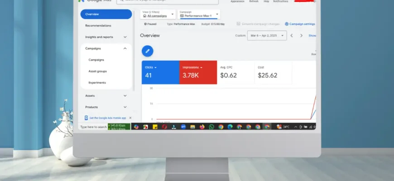Open the weather widget showing 34°C
The width and height of the screenshot is (394, 181).
(x=283, y=127)
